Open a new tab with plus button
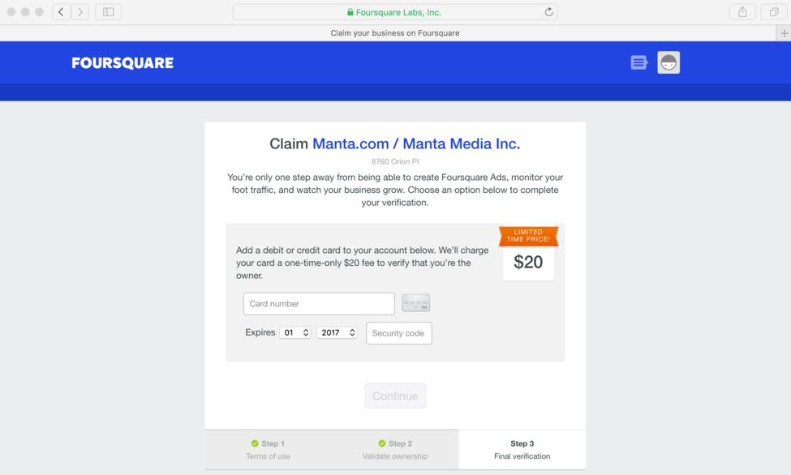The height and width of the screenshot is (475, 791). tap(784, 33)
